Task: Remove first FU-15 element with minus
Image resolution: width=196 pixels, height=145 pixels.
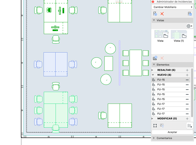Action: coord(187,80)
